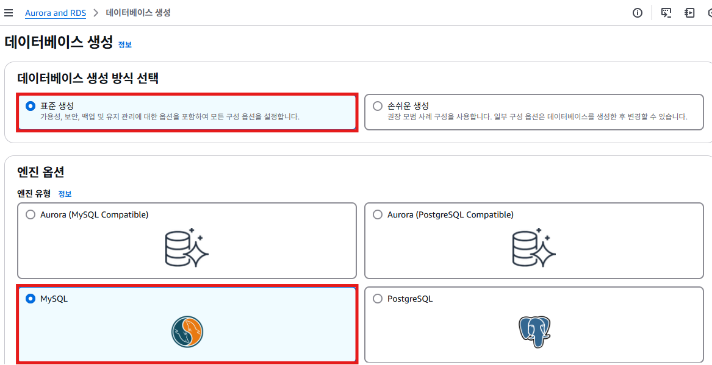Viewport: 712px width, 365px height.
Task: Click the PostgreSQL elephant logo
Action: [x=534, y=332]
